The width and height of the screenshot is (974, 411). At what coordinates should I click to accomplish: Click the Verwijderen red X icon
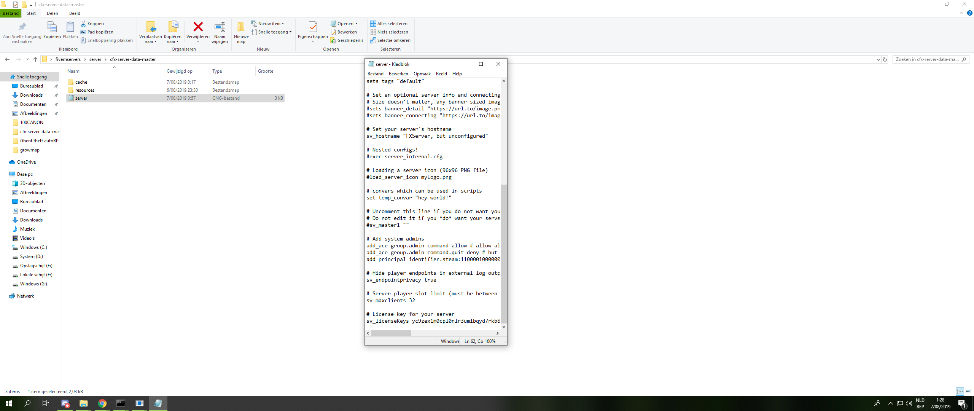click(x=198, y=27)
